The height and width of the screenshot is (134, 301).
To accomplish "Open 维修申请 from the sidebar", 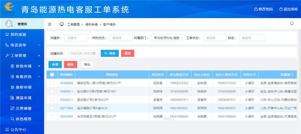I will (x=23, y=87).
